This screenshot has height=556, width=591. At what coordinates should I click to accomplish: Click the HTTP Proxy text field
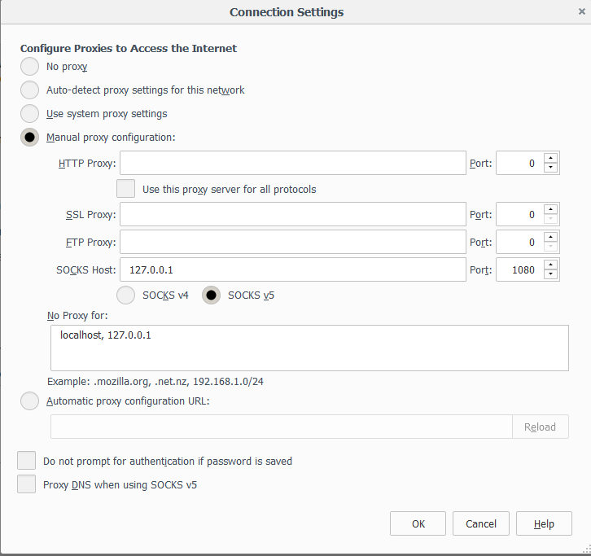coord(292,163)
